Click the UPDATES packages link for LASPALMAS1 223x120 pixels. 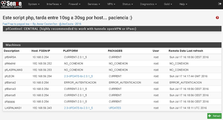pos(115,108)
